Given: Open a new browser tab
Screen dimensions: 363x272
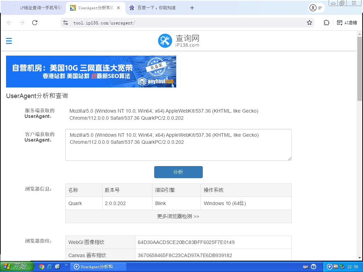Looking at the screenshot, I should [x=192, y=8].
